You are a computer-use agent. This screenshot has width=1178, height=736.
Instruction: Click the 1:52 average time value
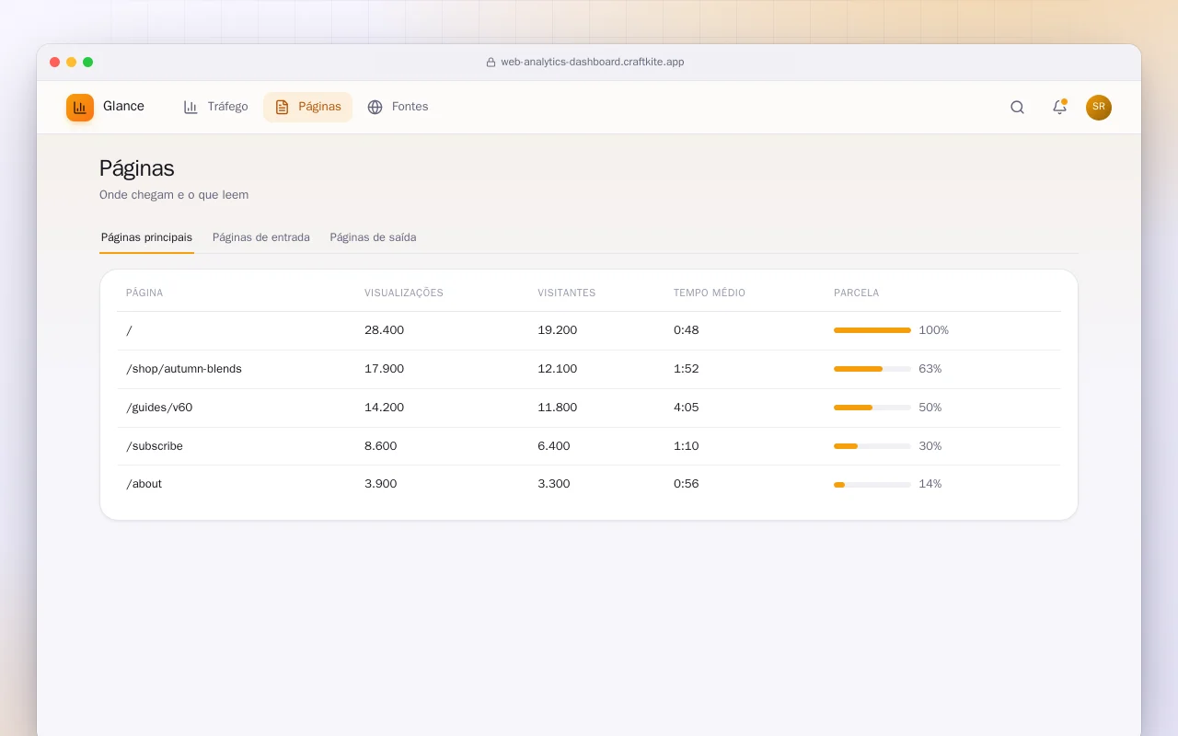(x=687, y=369)
